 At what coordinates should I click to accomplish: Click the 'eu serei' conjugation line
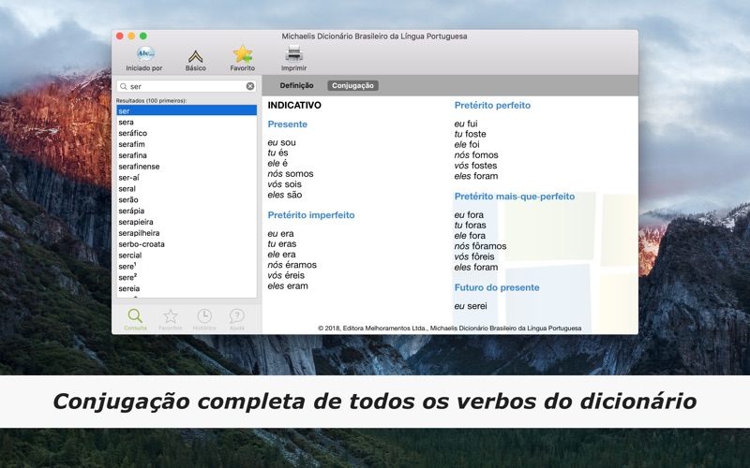471,306
